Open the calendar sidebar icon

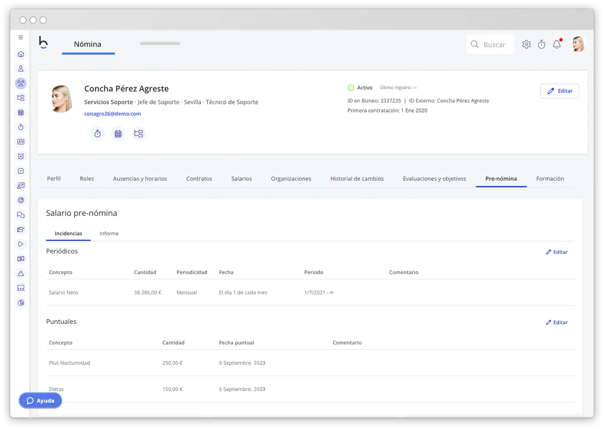click(x=21, y=112)
